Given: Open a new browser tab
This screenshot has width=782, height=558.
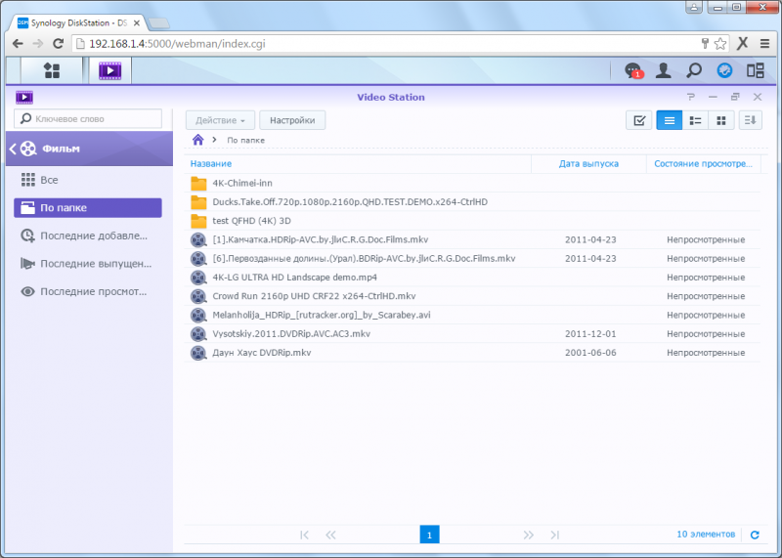Looking at the screenshot, I should click(x=159, y=23).
